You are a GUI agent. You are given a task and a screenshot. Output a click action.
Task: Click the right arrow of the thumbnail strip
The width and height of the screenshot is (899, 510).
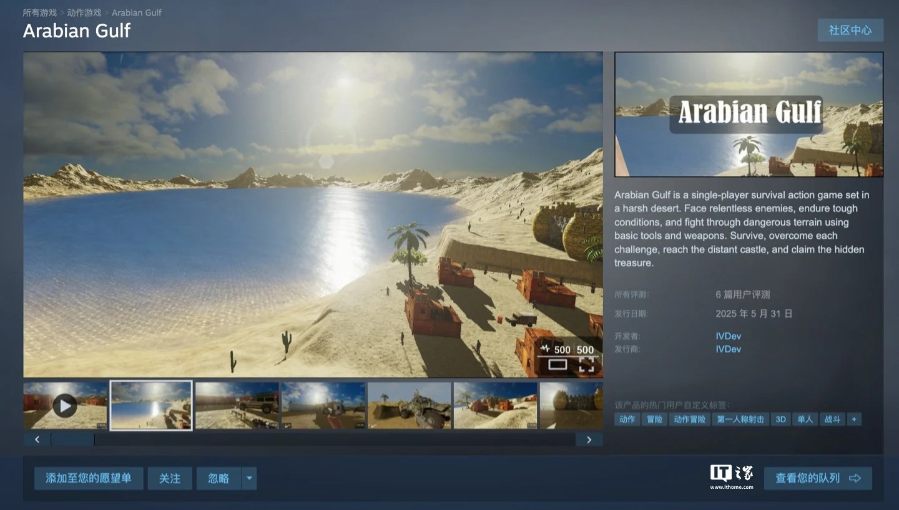(x=589, y=440)
